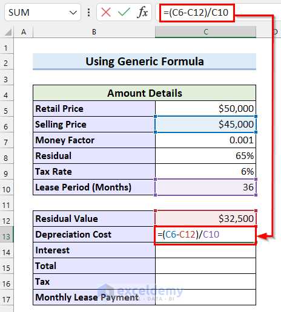Viewport: 281px width, 312px height.
Task: Select the 'Total' label cell
Action: (x=94, y=266)
